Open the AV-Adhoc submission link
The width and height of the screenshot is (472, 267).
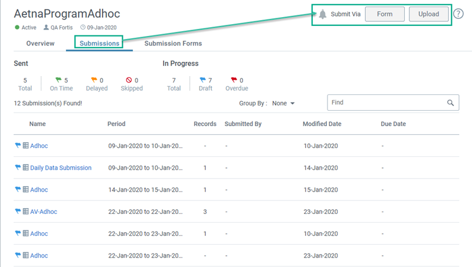[x=44, y=212]
